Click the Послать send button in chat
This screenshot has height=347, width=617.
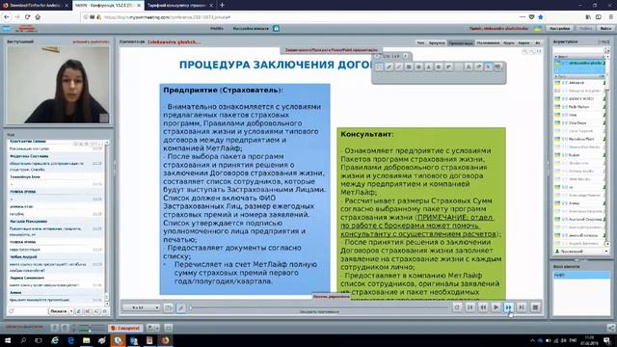pos(58,311)
